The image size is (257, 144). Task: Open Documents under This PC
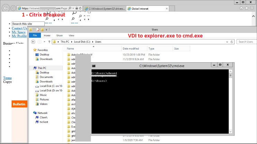[x=44, y=77]
